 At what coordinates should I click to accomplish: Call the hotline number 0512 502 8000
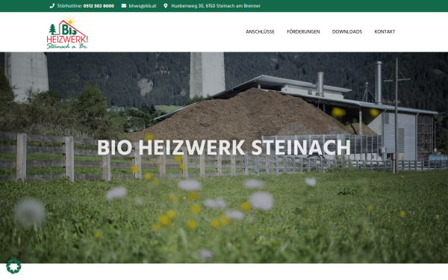tap(99, 6)
